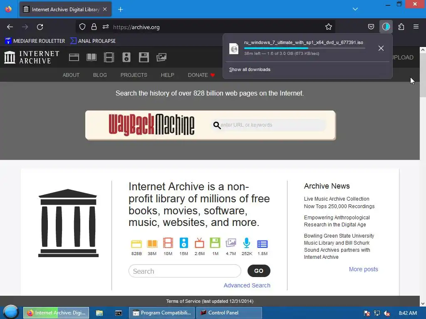The width and height of the screenshot is (426, 319).
Task: Click the Action Center flag tray icon
Action: coord(367,313)
